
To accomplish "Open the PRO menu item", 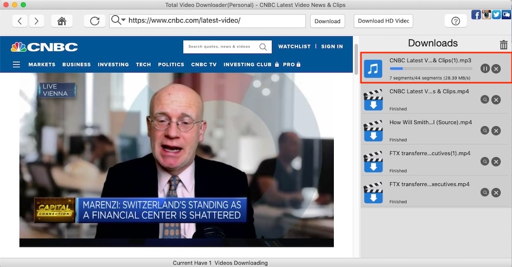I will (292, 64).
